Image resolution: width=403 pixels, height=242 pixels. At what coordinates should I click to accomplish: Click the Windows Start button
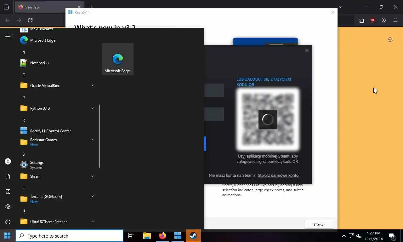[8, 236]
